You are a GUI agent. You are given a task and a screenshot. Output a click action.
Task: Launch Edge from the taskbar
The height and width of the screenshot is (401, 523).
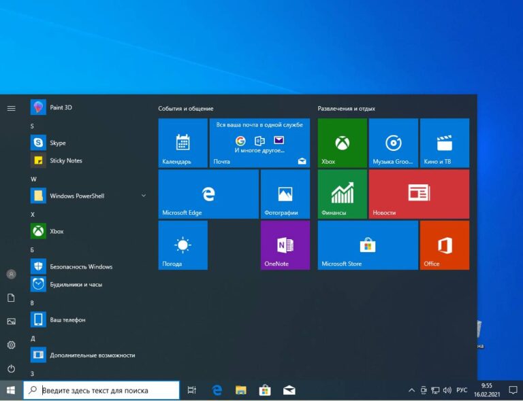pos(217,390)
